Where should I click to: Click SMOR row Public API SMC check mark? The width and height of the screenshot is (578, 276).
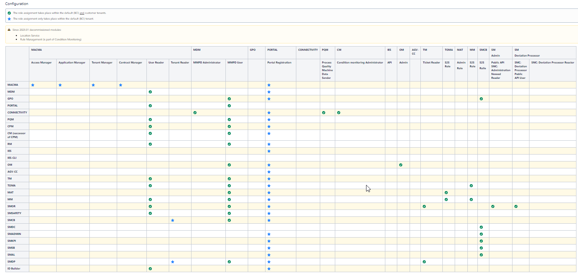pyautogui.click(x=493, y=206)
